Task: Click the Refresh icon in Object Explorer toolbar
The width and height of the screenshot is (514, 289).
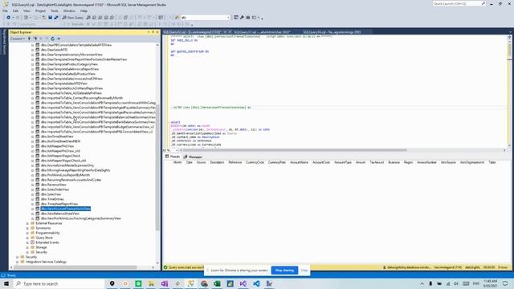Action: 52,39
